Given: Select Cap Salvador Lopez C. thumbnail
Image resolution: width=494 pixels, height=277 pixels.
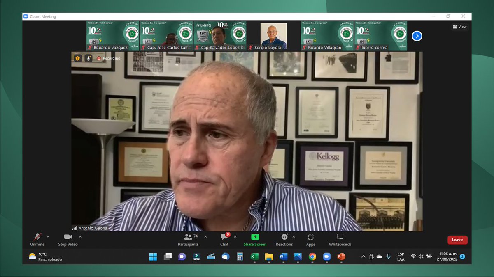Looking at the screenshot, I should (220, 36).
